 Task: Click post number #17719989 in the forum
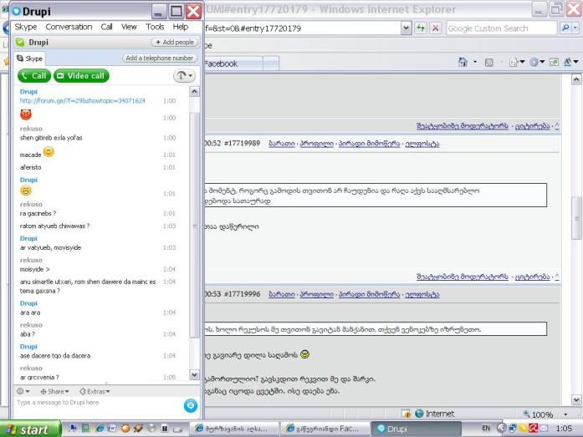242,144
